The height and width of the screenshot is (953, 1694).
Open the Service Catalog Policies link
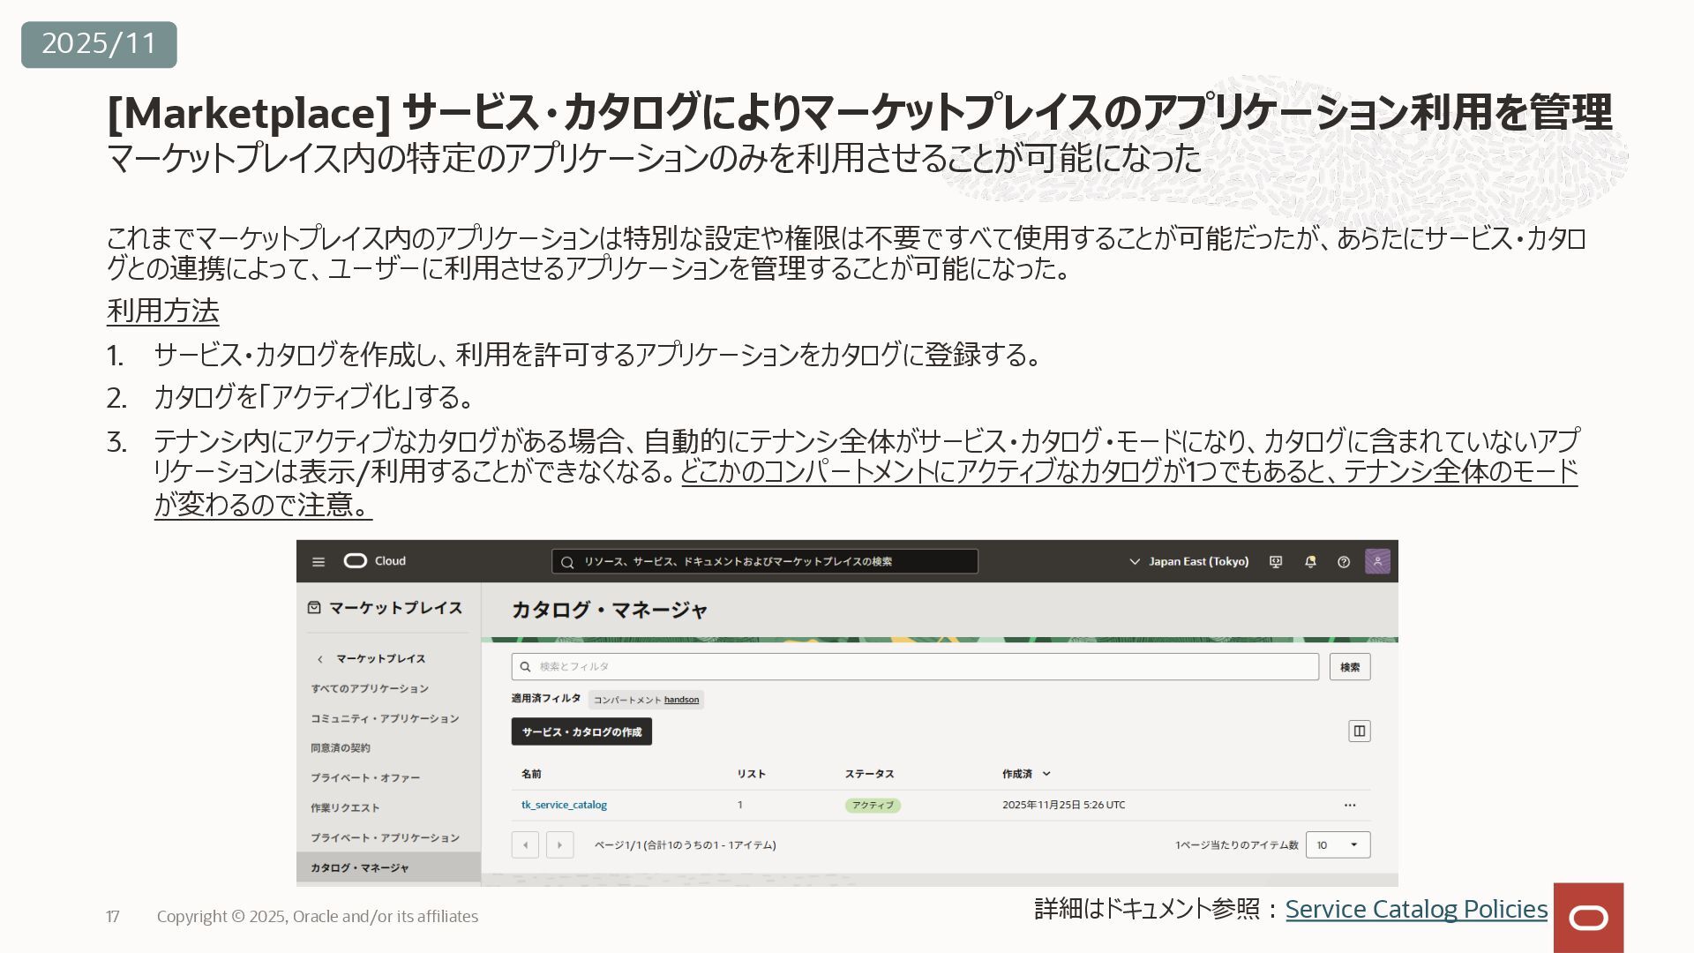1416,909
